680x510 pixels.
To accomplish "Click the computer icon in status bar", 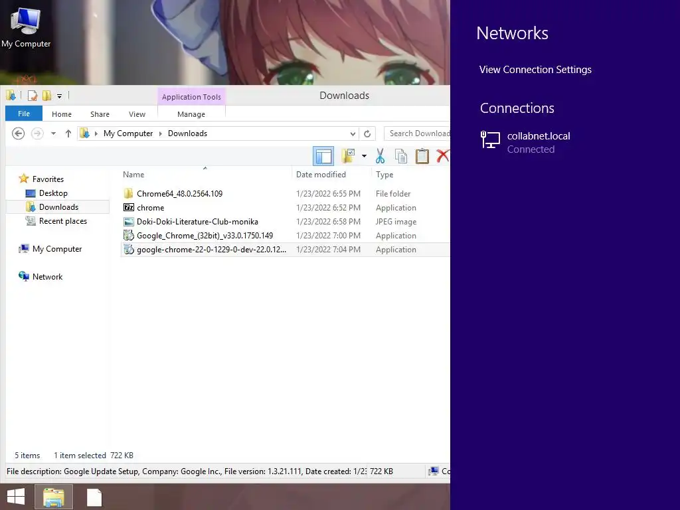I will (433, 471).
